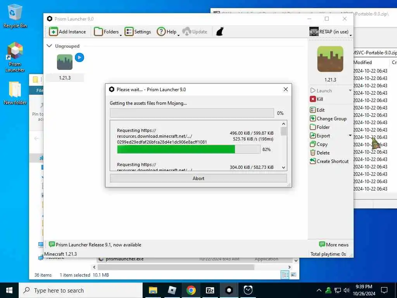
Task: Click the volume icon in system tray
Action: [x=347, y=290]
